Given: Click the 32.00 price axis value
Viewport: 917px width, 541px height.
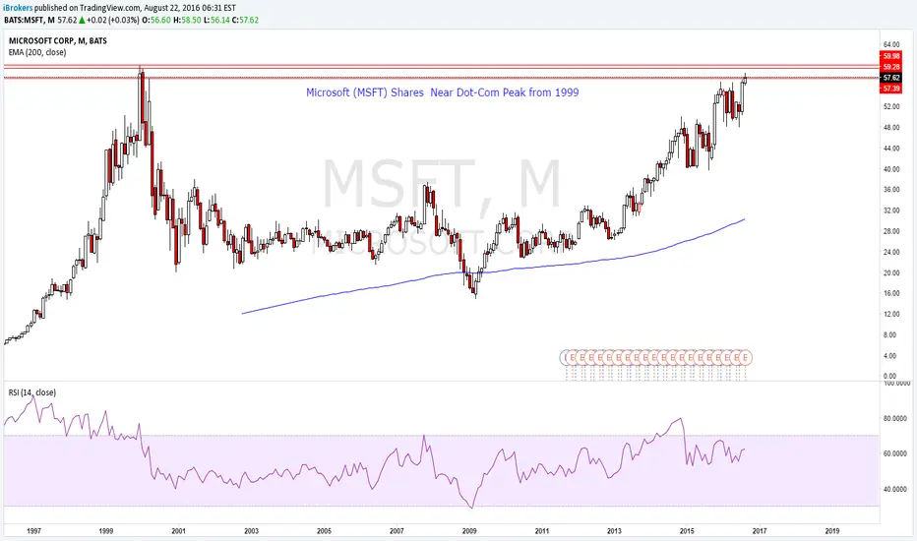Looking at the screenshot, I should tap(891, 210).
